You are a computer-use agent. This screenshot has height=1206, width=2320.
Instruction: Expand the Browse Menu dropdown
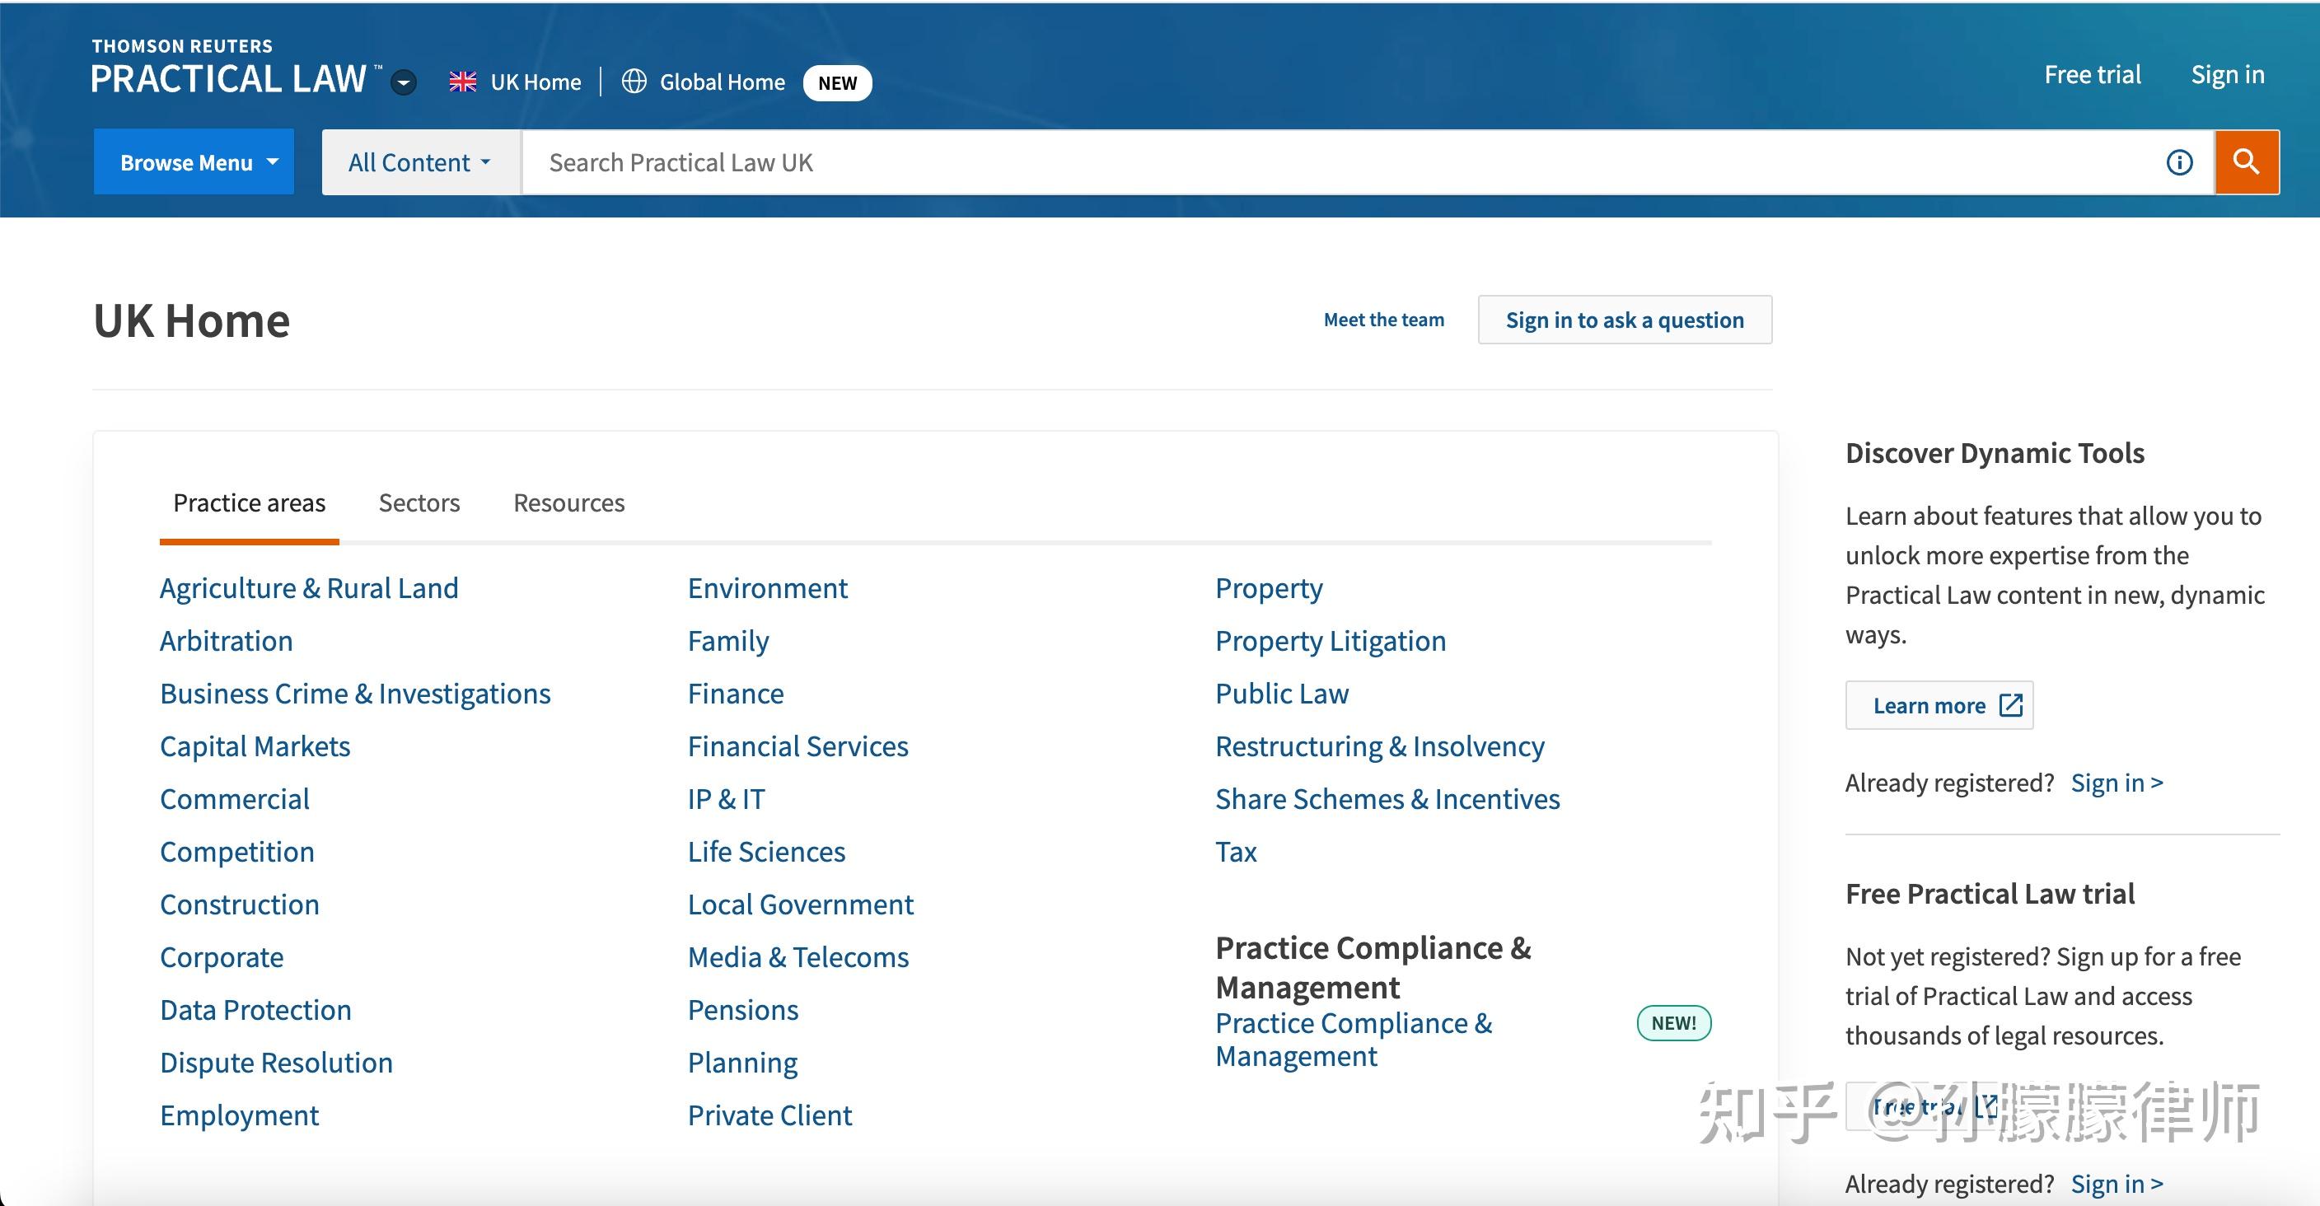[x=194, y=162]
